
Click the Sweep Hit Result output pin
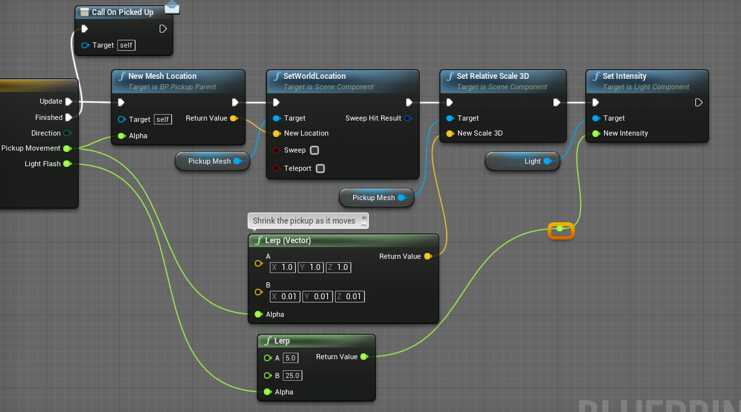click(407, 118)
